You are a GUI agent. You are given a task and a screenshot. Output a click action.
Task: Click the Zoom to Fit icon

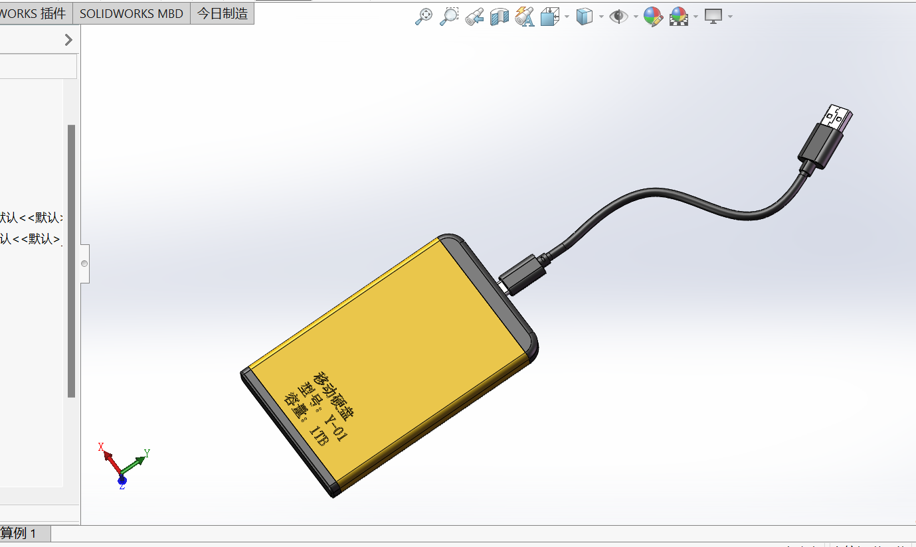(423, 17)
